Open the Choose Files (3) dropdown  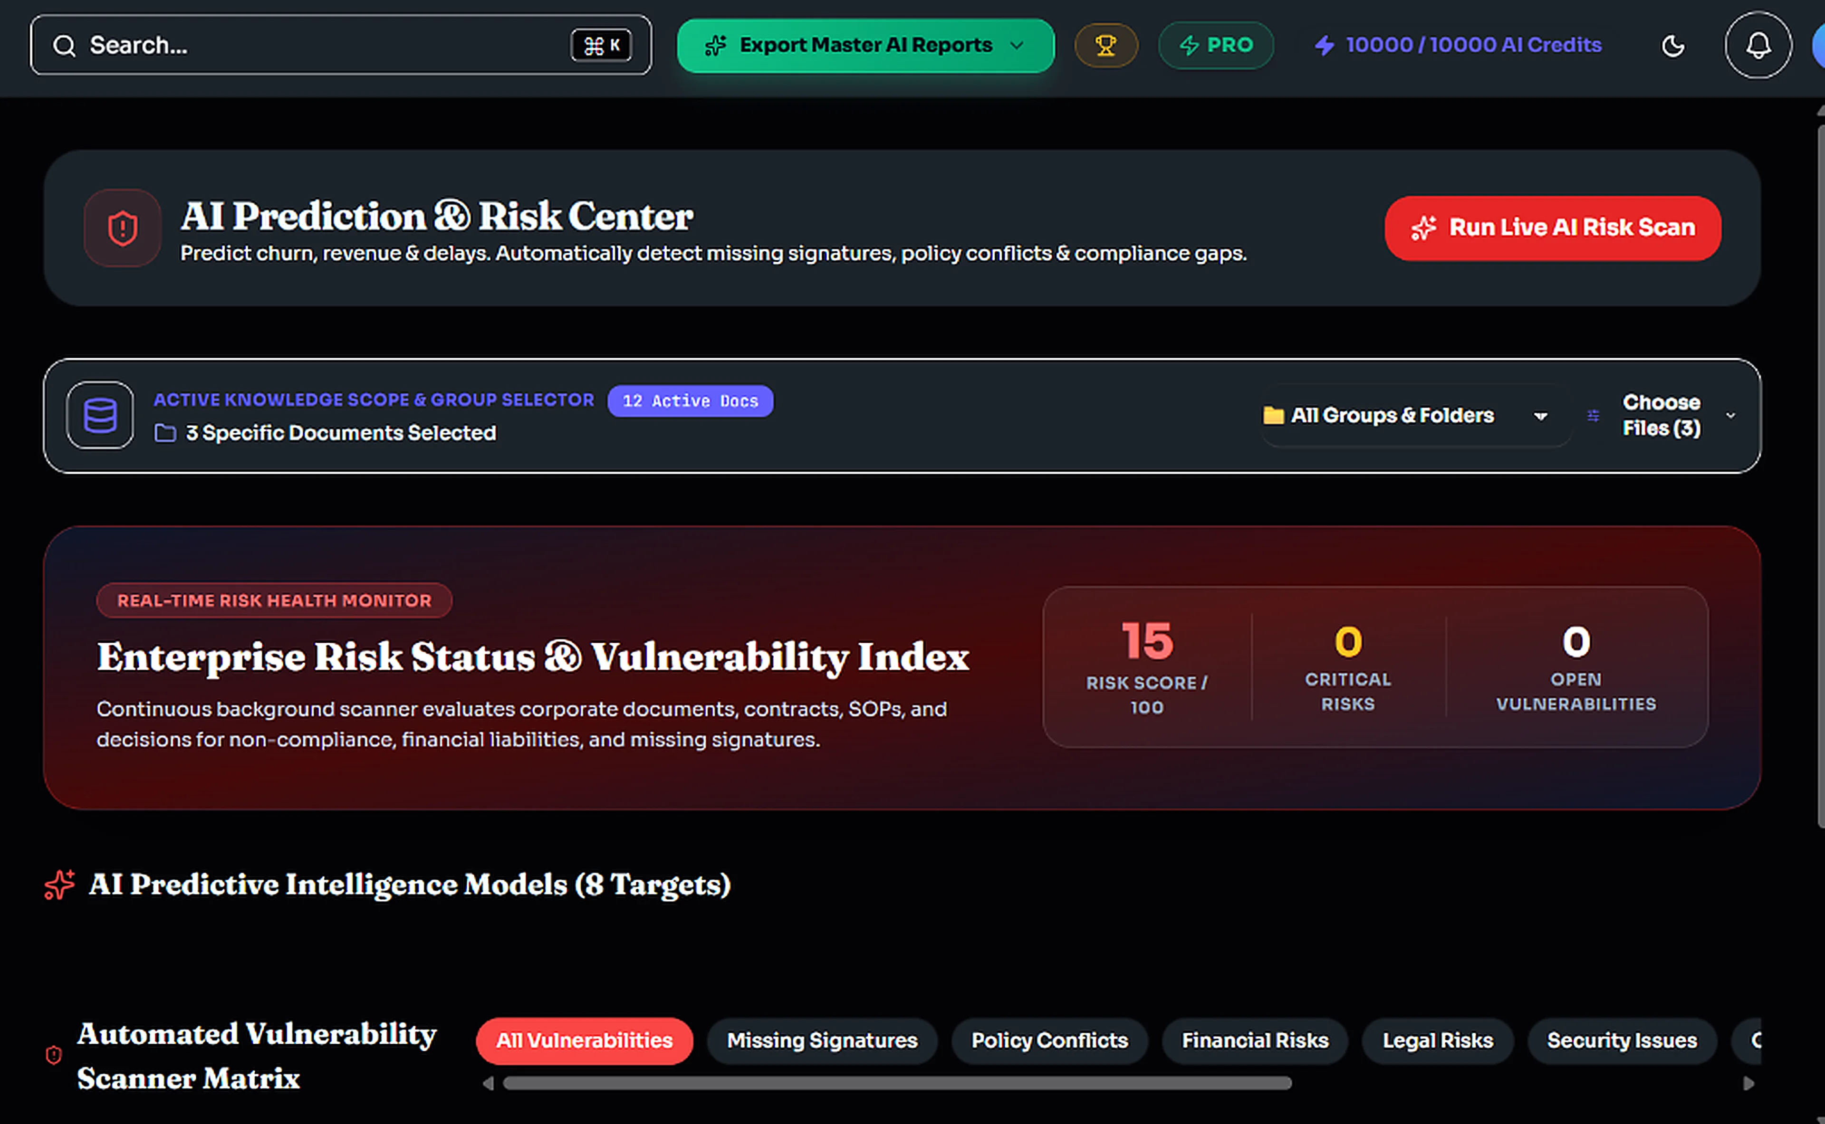pyautogui.click(x=1679, y=416)
